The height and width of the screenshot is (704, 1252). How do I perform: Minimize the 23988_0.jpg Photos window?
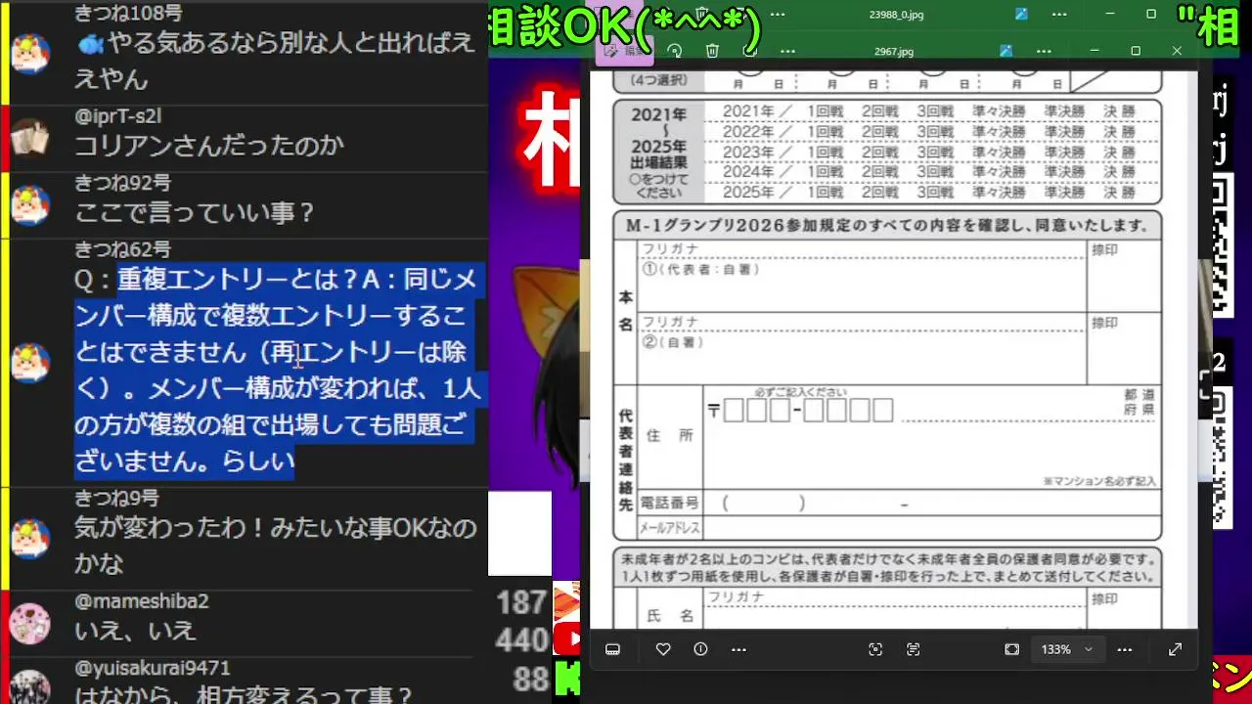(1110, 15)
